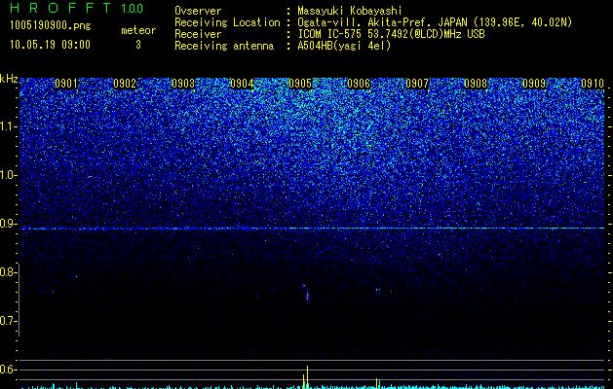Click the green echo dot below 0906
613x389 pixels.
point(378,290)
